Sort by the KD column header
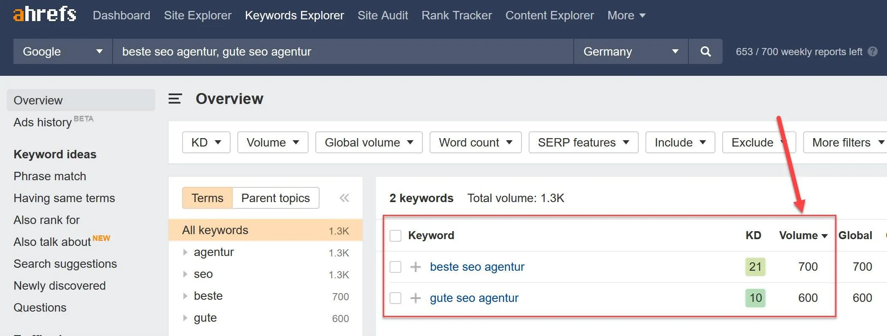 (753, 235)
